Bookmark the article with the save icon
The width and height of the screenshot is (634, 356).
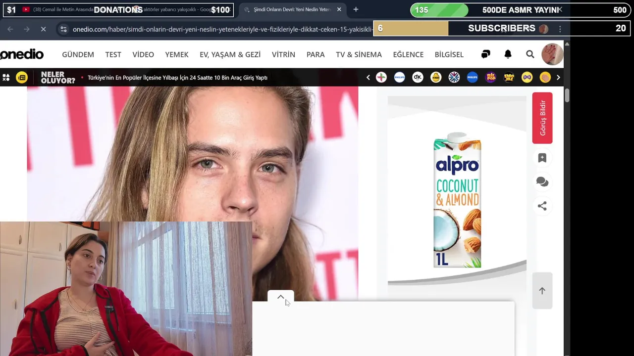point(542,158)
